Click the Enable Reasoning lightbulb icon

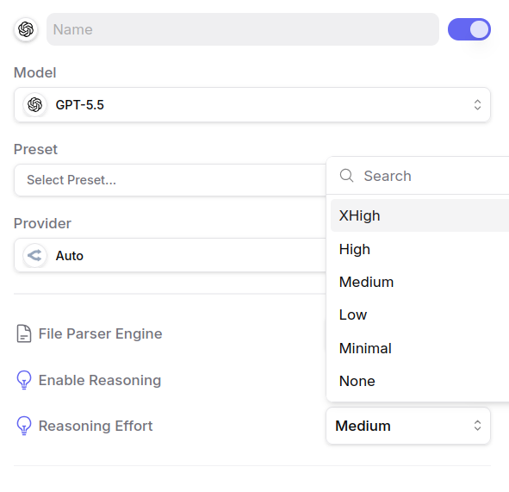pos(24,380)
